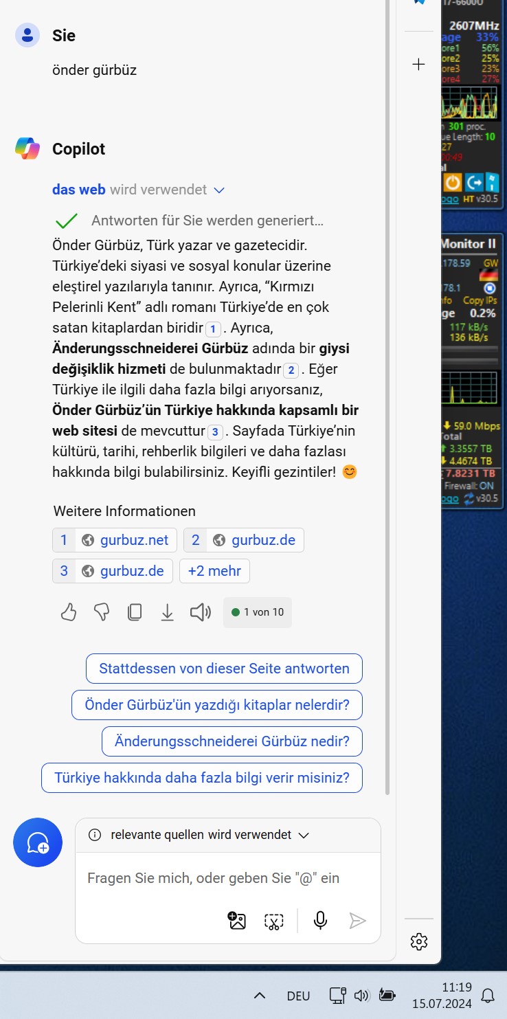Click the '59.0 Mbps' speed value
This screenshot has height=1019, width=507.
tap(475, 426)
